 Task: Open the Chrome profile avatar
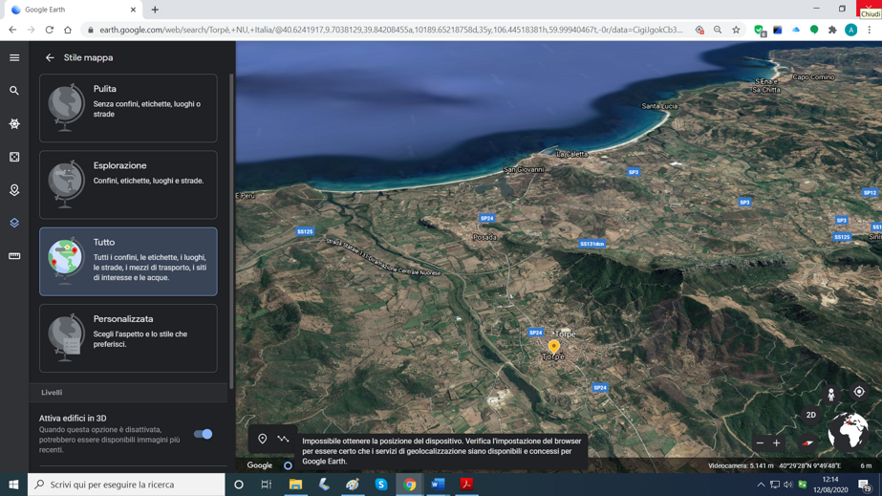pos(851,30)
